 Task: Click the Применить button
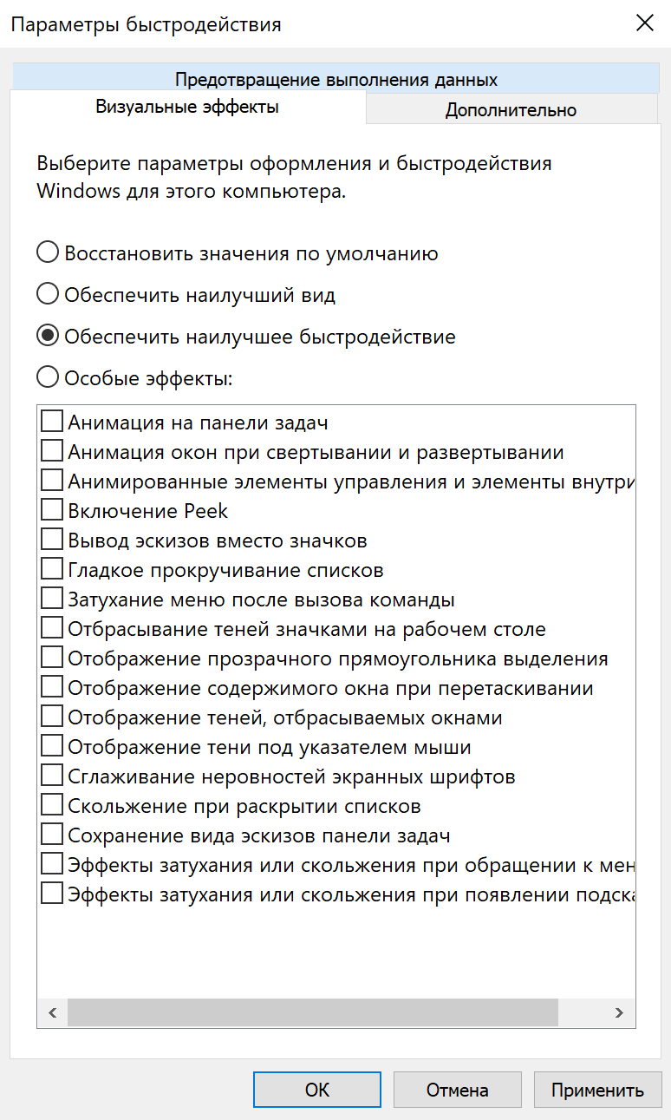click(x=597, y=1090)
